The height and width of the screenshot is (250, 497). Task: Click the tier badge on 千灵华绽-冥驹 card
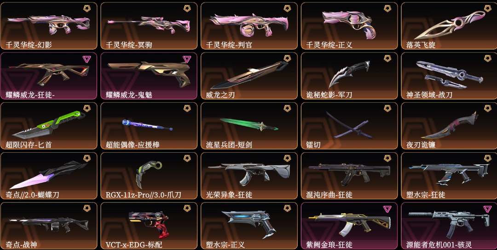(187, 9)
